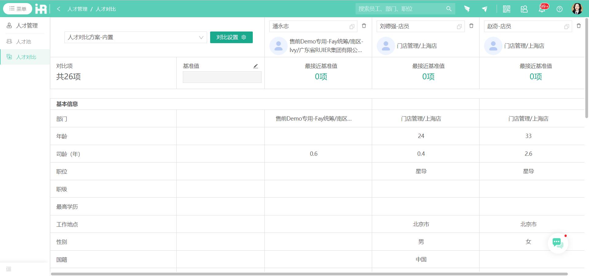Open the address book contacts icon
This screenshot has width=589, height=276.
click(524, 9)
